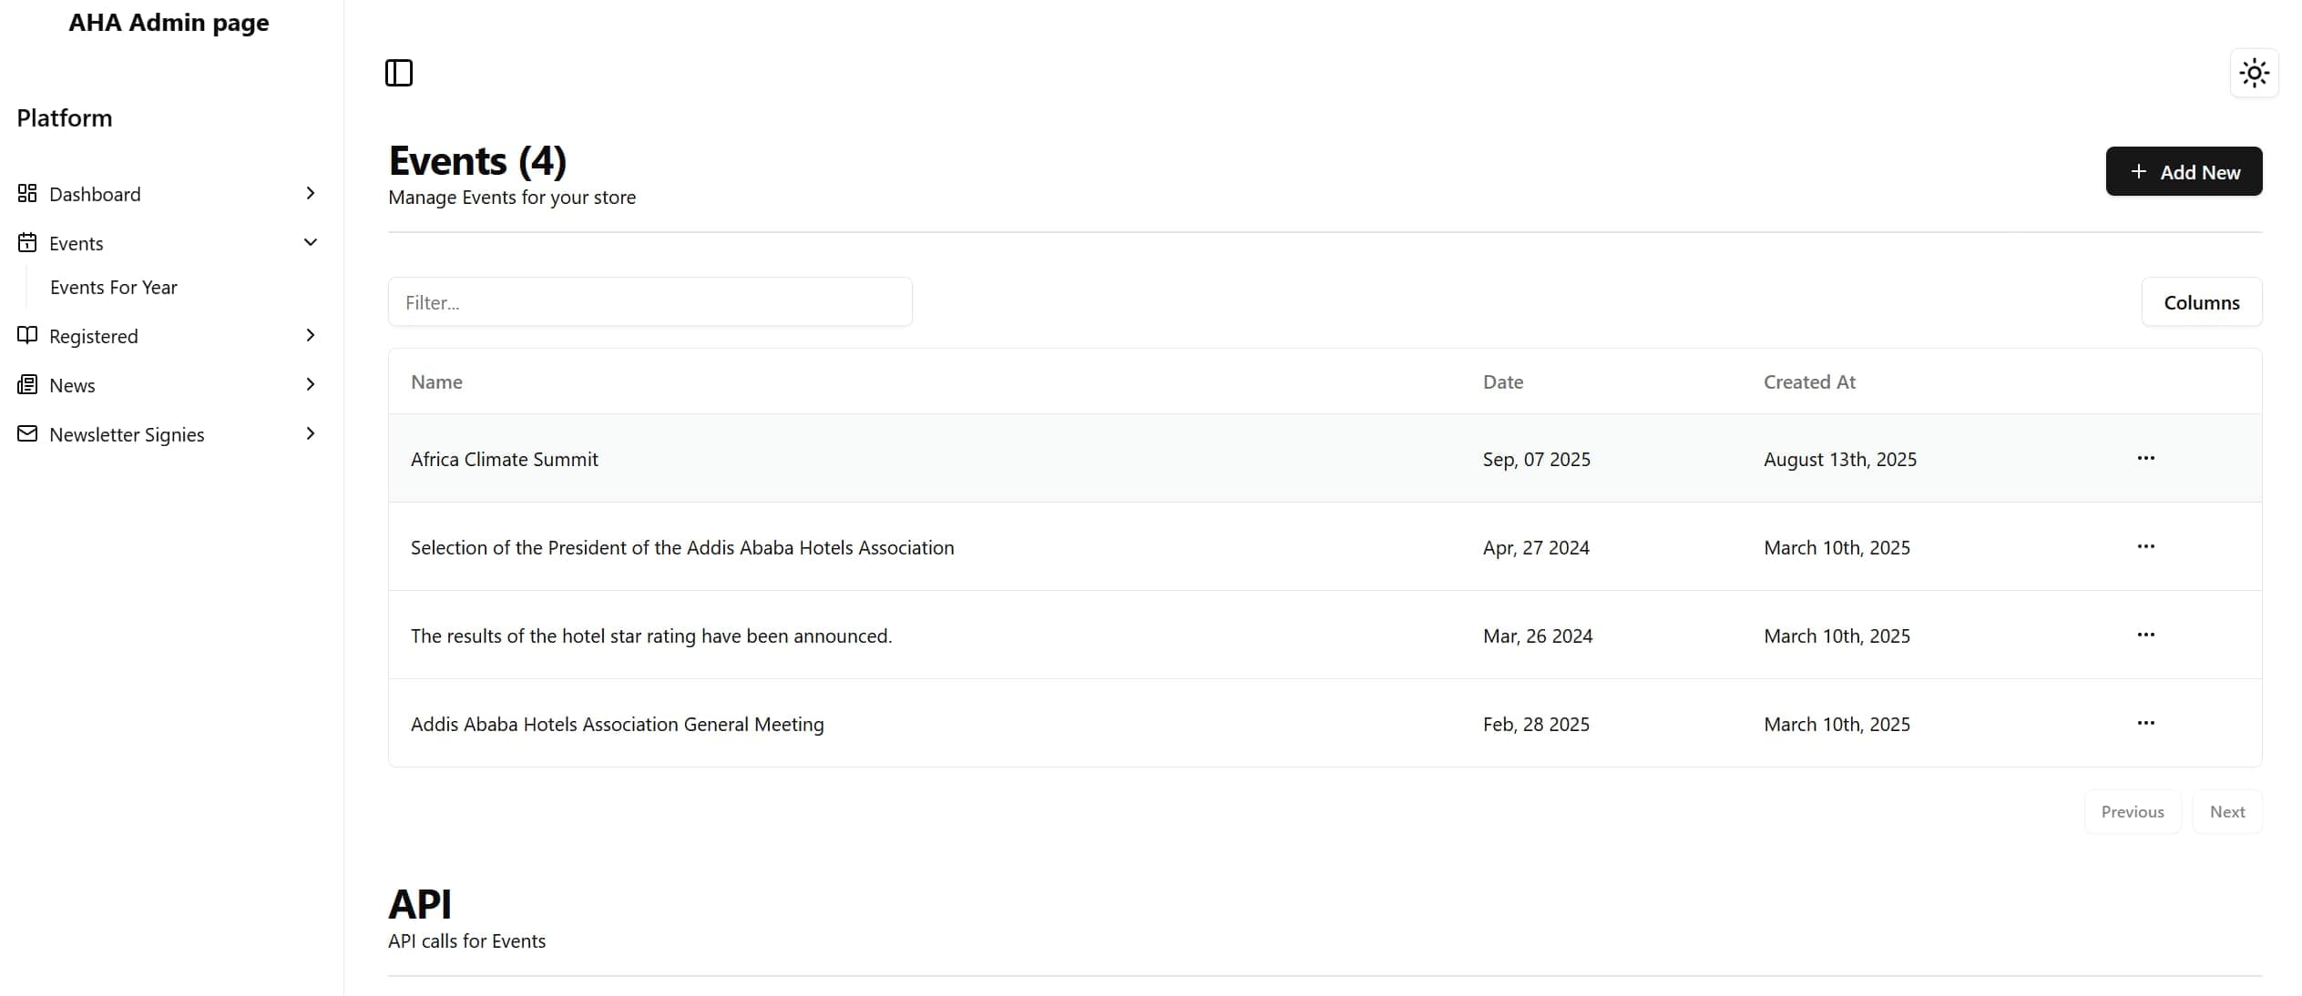Expand the Dashboard chevron

tap(310, 193)
